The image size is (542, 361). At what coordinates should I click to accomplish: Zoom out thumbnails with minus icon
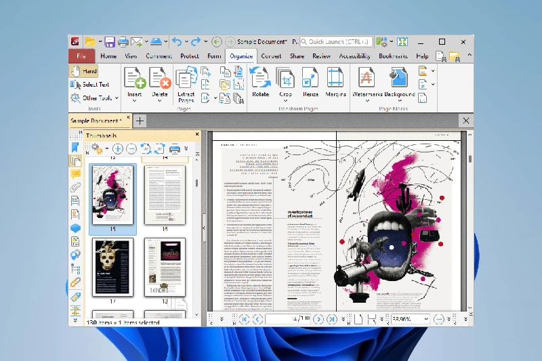pos(131,149)
